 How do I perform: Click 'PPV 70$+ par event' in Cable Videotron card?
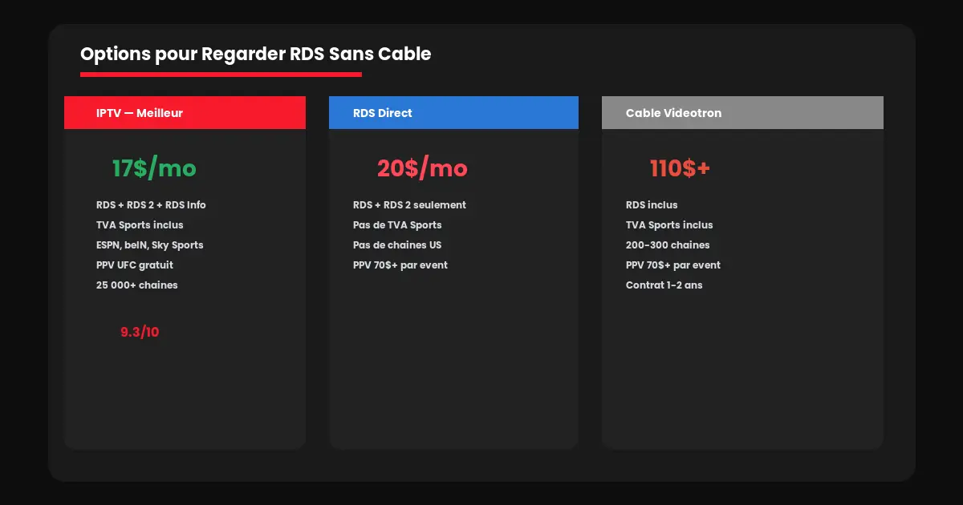tap(673, 265)
